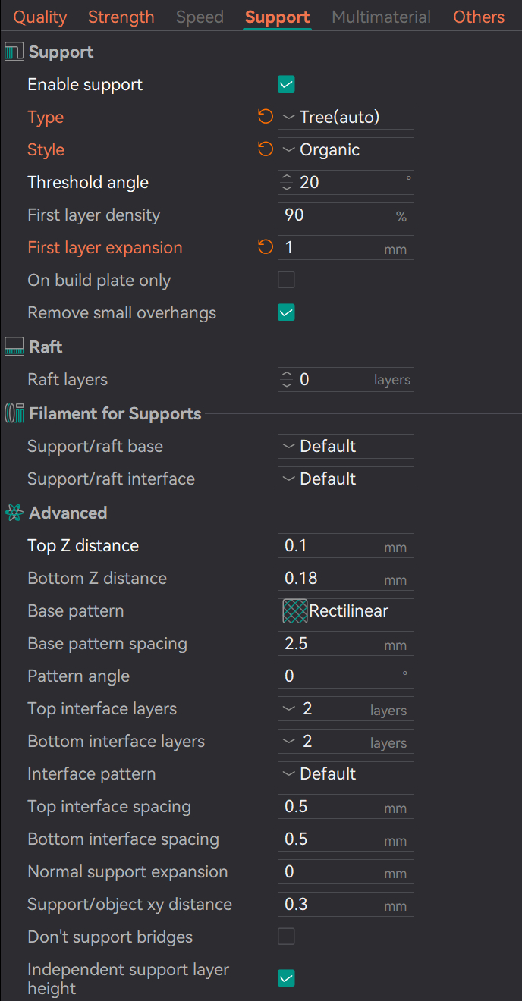Disable the Enable support checkbox
522x1001 pixels.
(x=286, y=84)
